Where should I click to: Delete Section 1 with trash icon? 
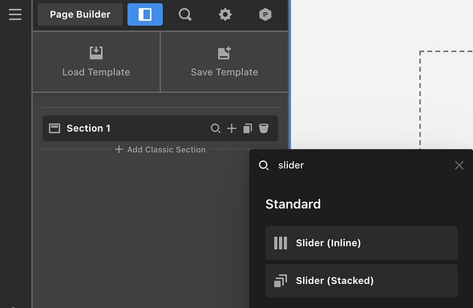[x=264, y=128]
